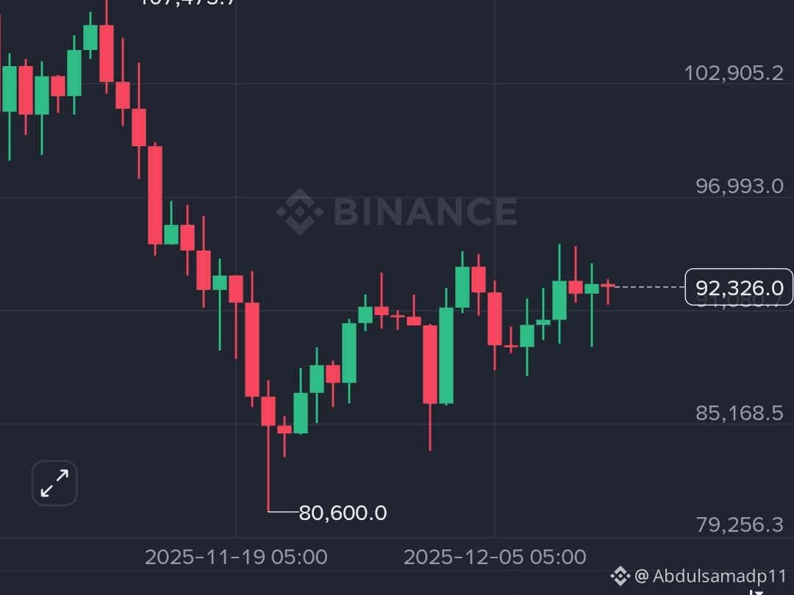Click the partially cut-off price label at top

[x=186, y=2]
